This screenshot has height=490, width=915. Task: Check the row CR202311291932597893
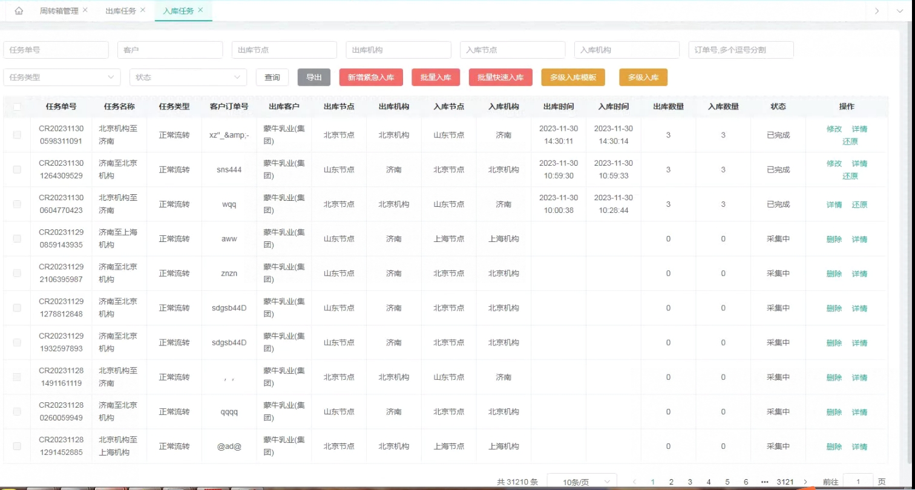pyautogui.click(x=17, y=342)
